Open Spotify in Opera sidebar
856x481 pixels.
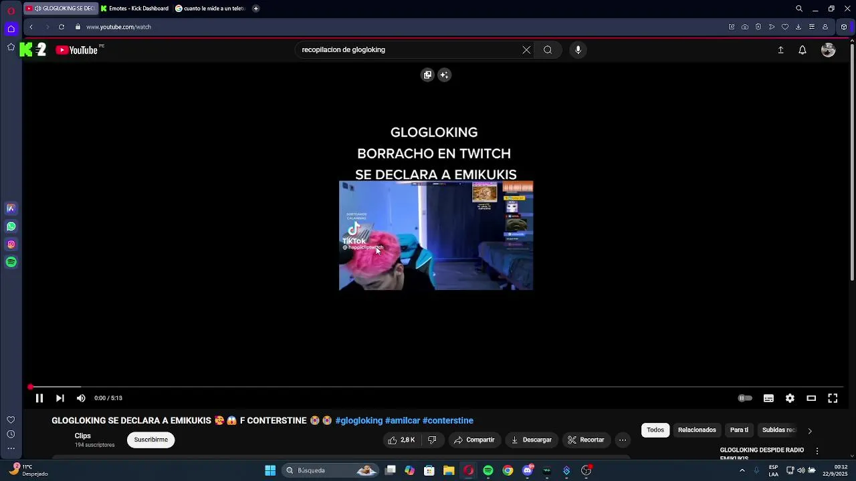pos(11,263)
